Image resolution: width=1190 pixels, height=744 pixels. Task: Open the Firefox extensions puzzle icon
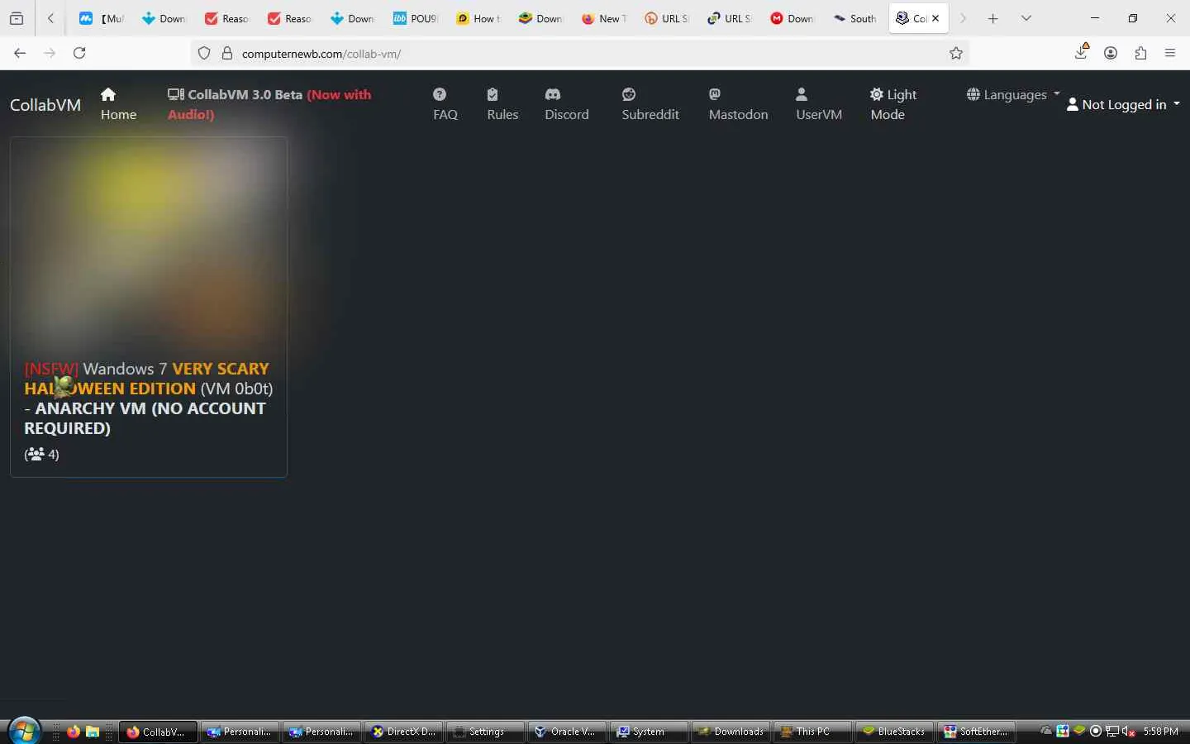pyautogui.click(x=1140, y=53)
